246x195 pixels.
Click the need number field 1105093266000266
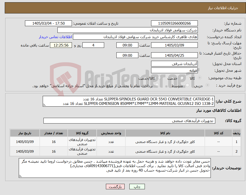click(x=174, y=23)
